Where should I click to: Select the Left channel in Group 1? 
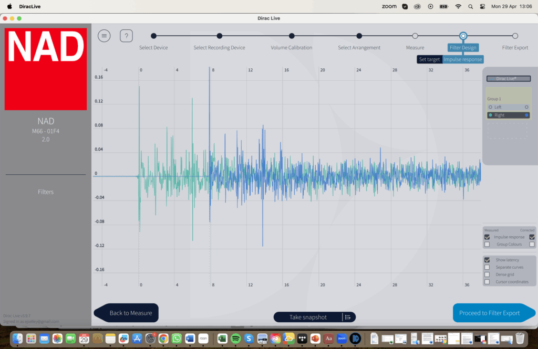(x=508, y=107)
